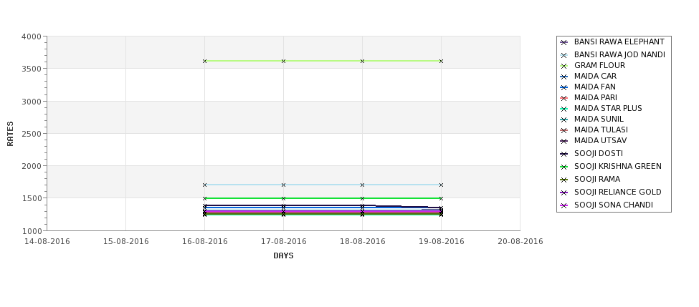Click the GRAM FLOUR data point at 16-08-2016

coord(204,61)
